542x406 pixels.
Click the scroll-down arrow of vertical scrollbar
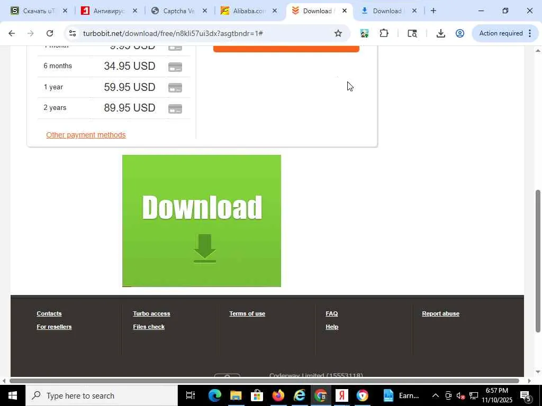(x=538, y=372)
